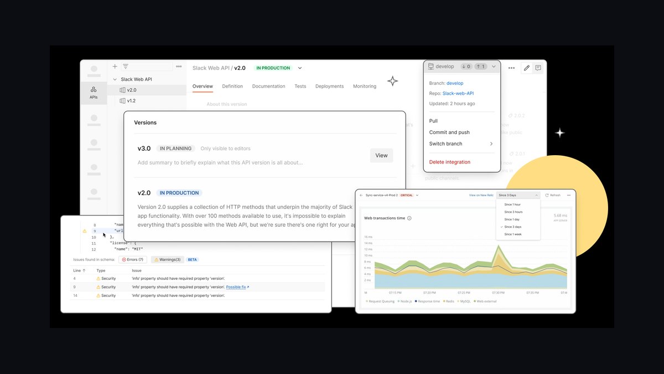Click the 5.68 ms app server value
664x374 pixels.
coord(559,216)
